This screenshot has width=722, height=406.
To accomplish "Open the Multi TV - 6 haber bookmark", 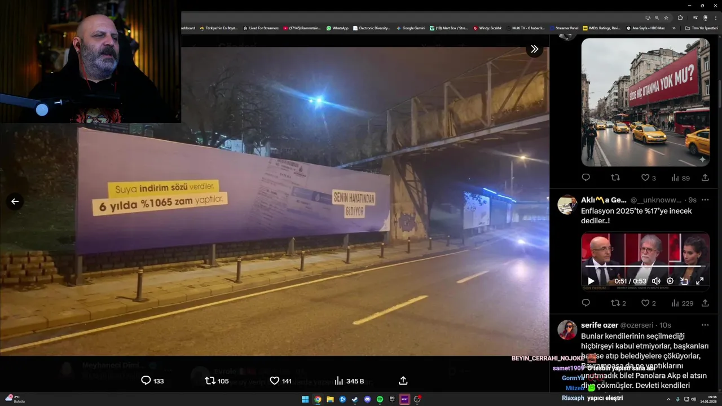I will (x=525, y=28).
